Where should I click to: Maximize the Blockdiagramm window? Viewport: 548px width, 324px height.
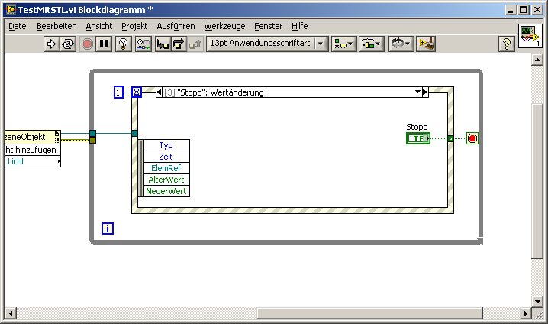[x=523, y=10]
